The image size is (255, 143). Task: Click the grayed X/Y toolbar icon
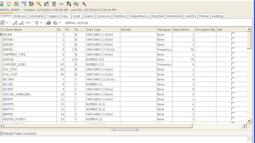(x=28, y=23)
